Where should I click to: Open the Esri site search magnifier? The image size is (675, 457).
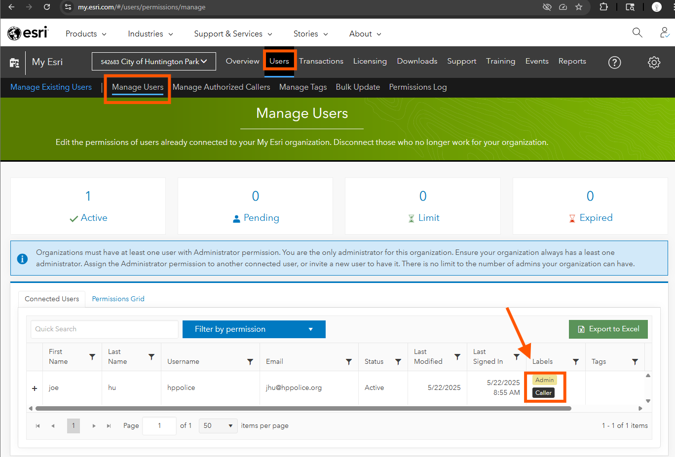[x=637, y=33]
